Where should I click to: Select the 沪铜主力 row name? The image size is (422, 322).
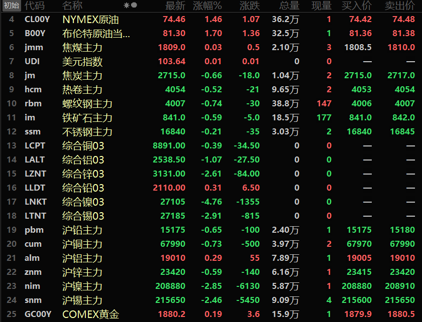[x=82, y=244]
